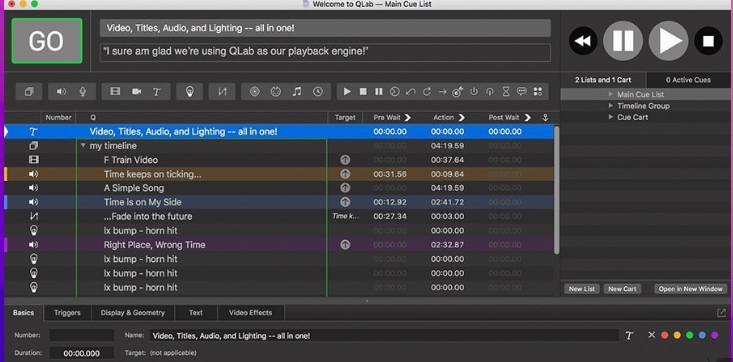Click the cue Number input field
Screen dimensions: 733x362
pyautogui.click(x=82, y=335)
